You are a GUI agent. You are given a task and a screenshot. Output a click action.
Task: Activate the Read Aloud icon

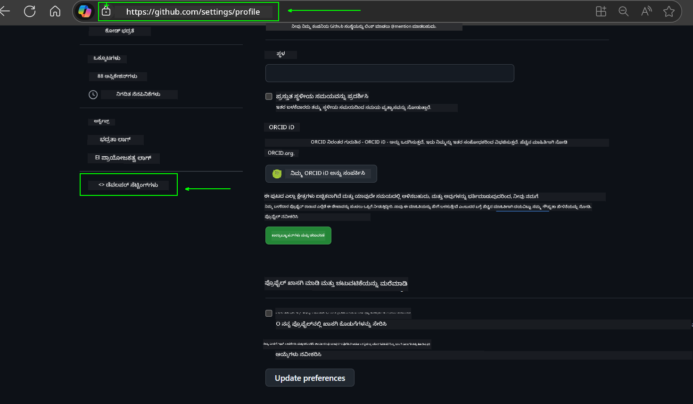(646, 11)
